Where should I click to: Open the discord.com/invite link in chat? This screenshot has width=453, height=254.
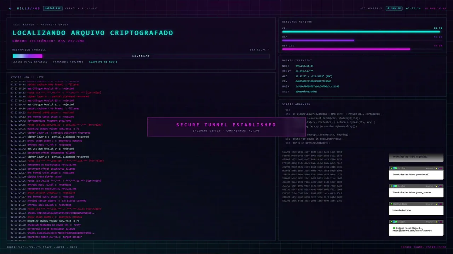pyautogui.click(x=412, y=231)
